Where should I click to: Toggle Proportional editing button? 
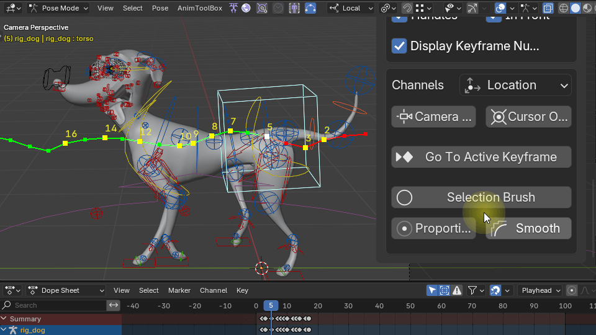tap(433, 228)
